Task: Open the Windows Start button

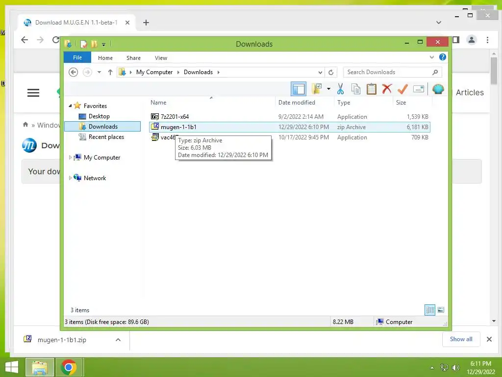Action: (x=12, y=367)
